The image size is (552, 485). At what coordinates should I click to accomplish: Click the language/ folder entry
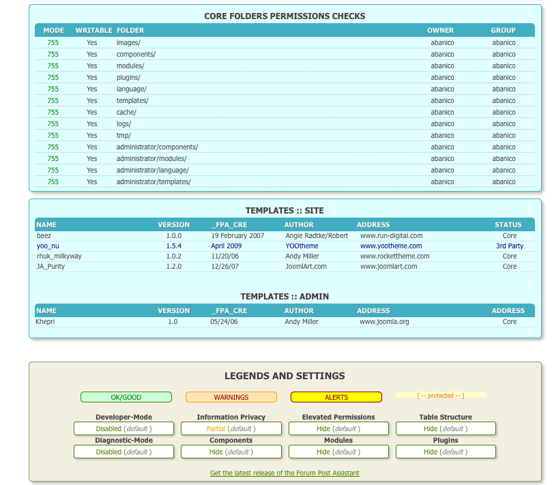131,89
